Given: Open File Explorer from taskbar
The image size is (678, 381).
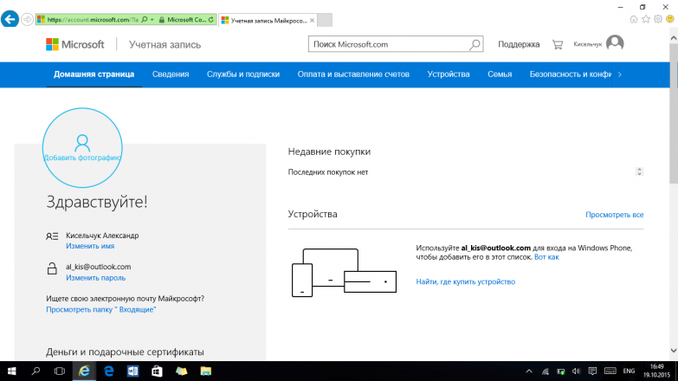Looking at the screenshot, I should click(x=206, y=371).
